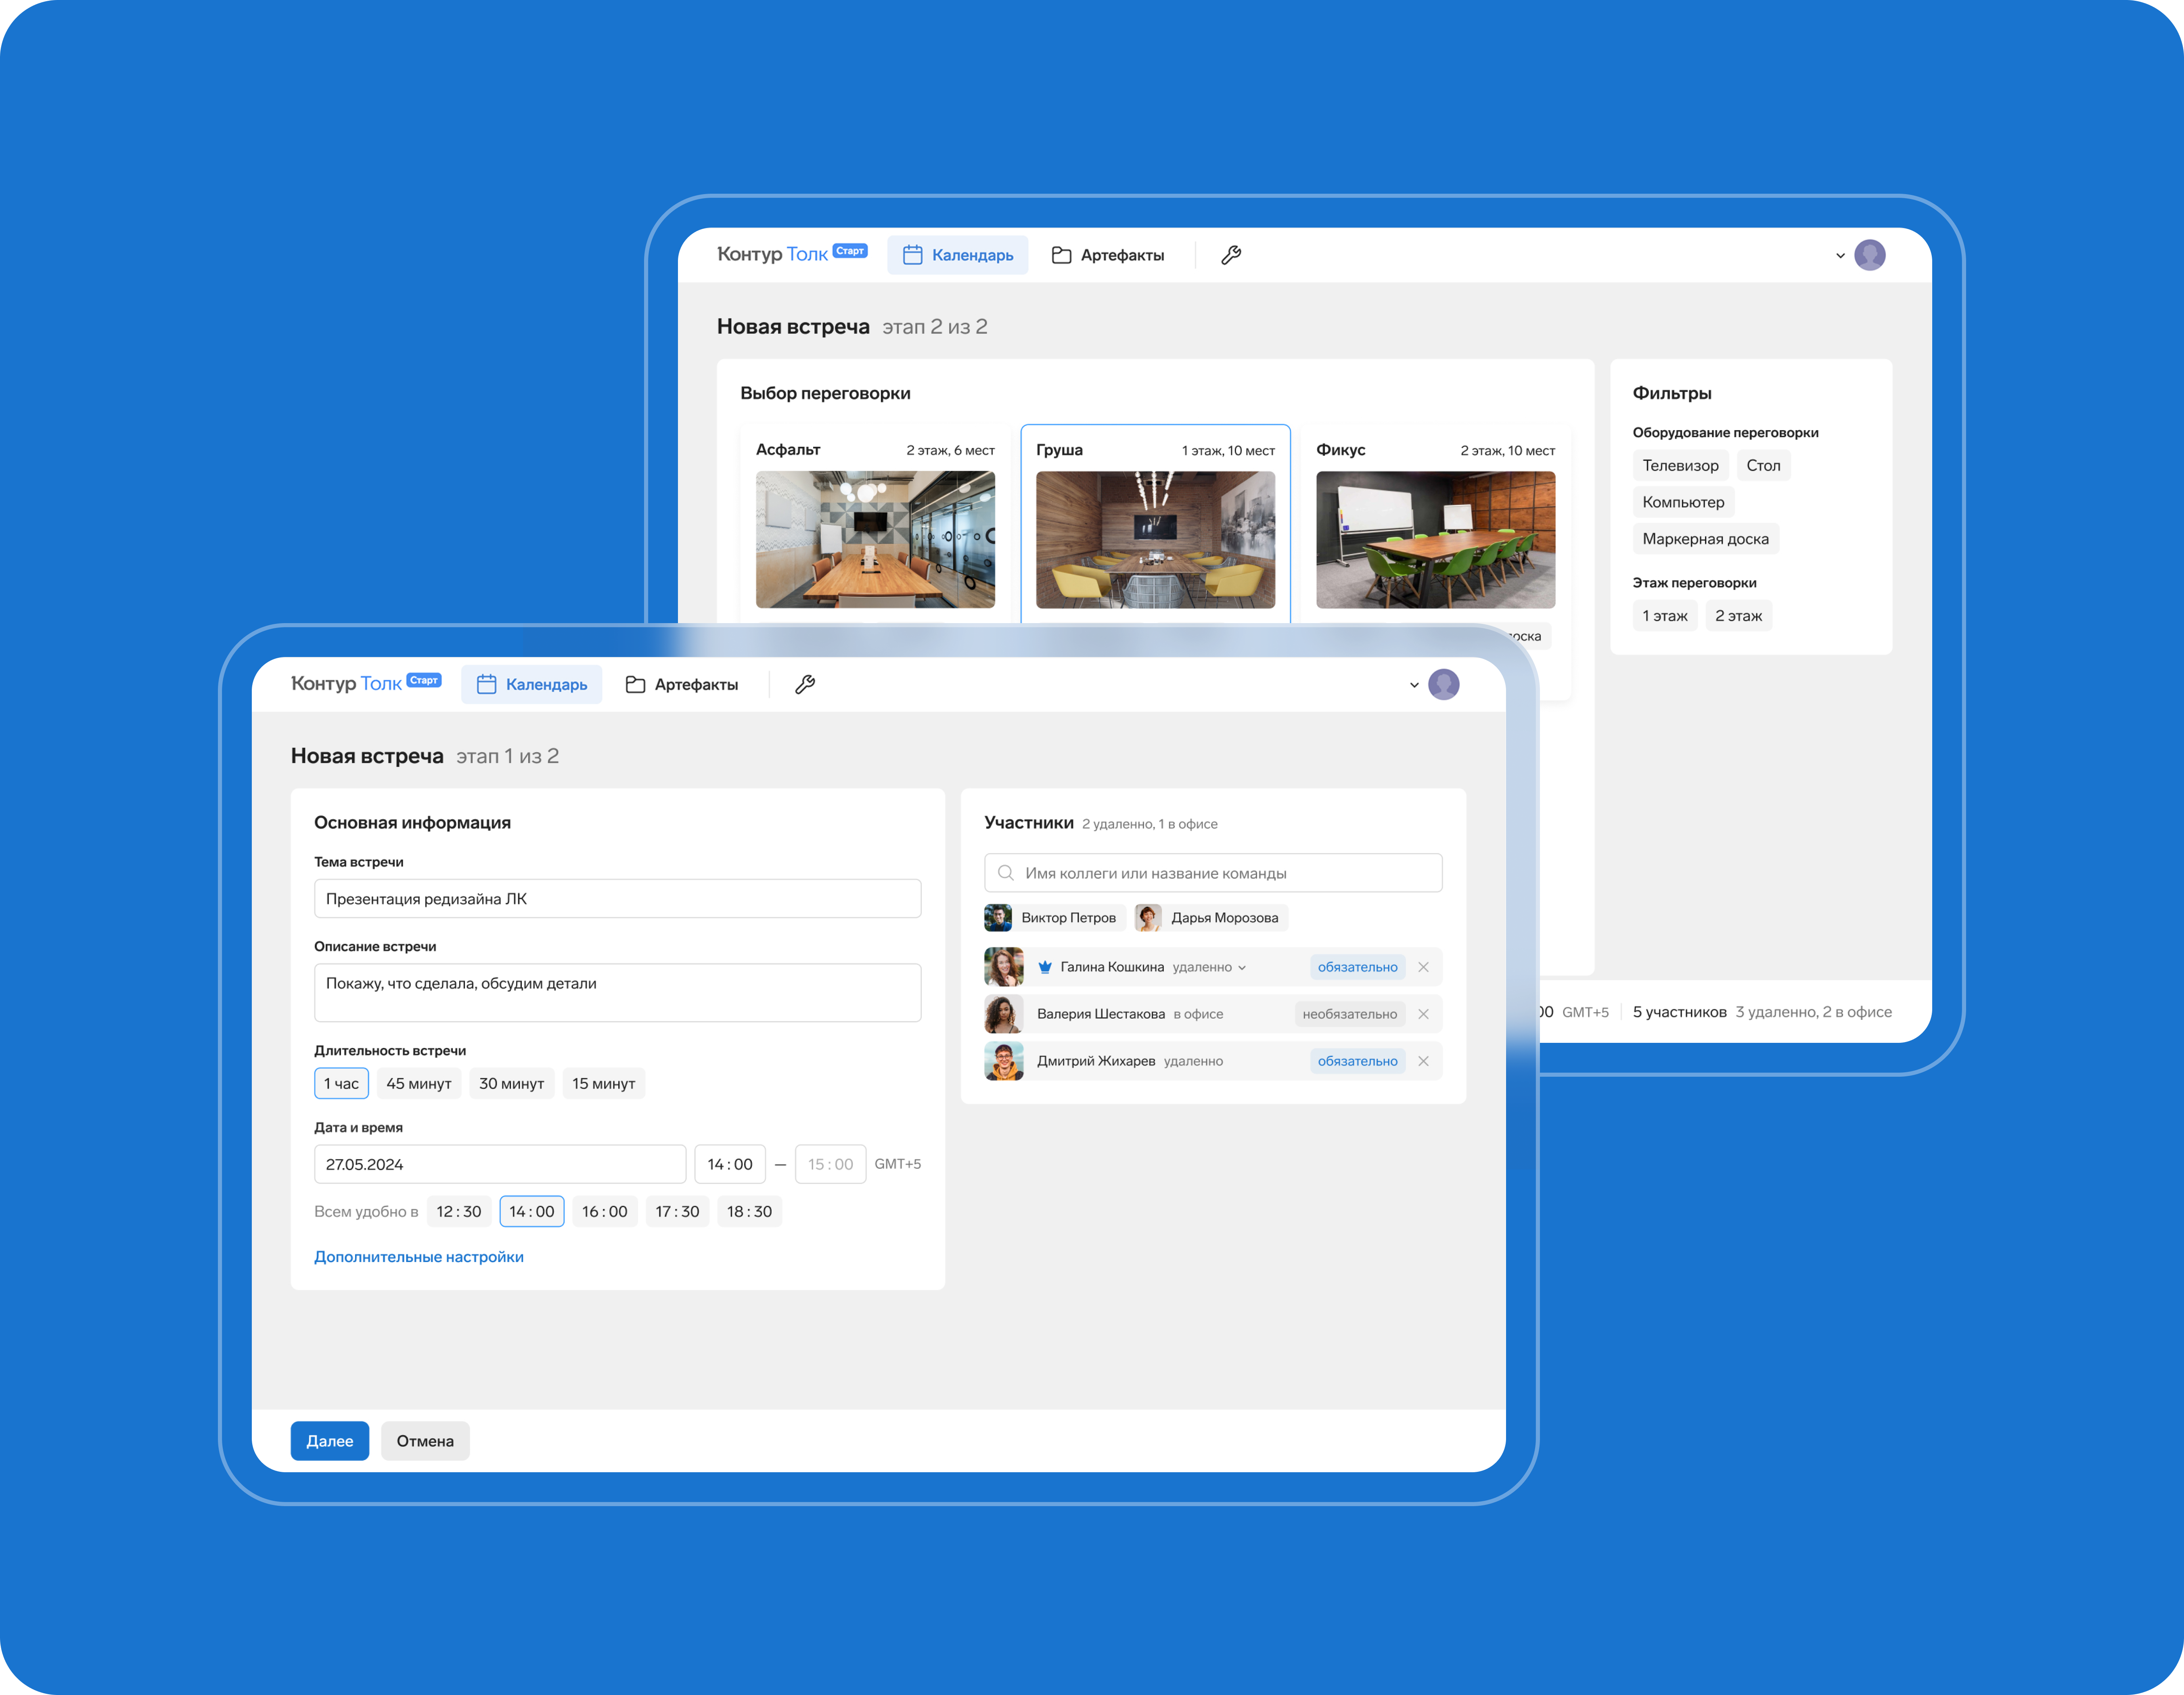Click the participant search input field
2184x1695 pixels.
(x=1213, y=873)
